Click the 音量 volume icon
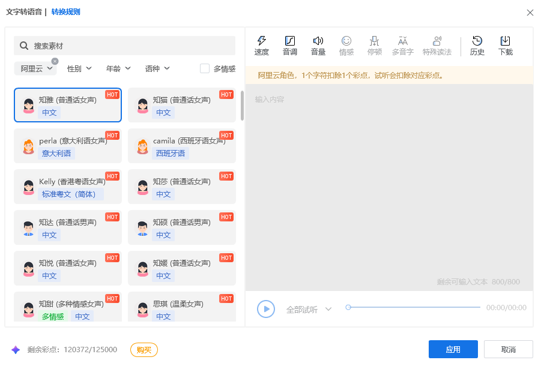The height and width of the screenshot is (366, 544). (x=318, y=41)
